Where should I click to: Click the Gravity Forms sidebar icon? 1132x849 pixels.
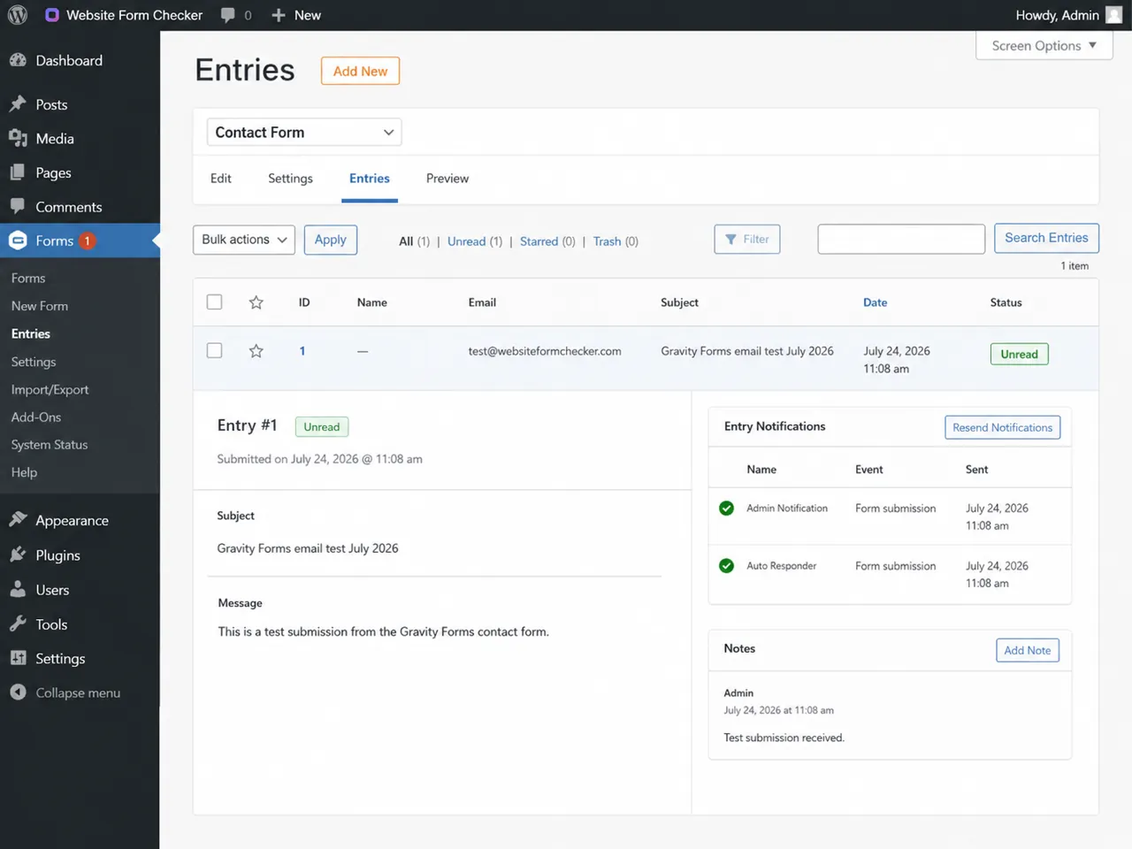point(18,241)
